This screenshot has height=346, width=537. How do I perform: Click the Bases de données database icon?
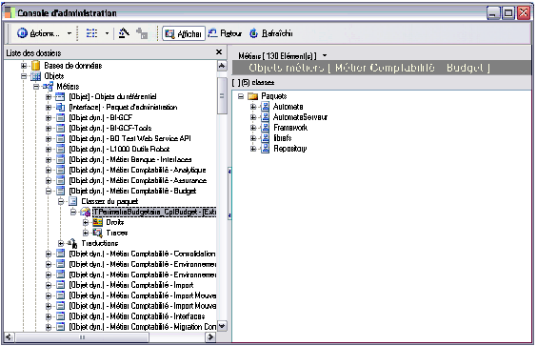pyautogui.click(x=35, y=65)
